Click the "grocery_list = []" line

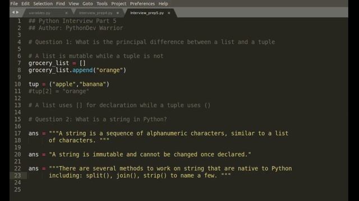(x=57, y=63)
